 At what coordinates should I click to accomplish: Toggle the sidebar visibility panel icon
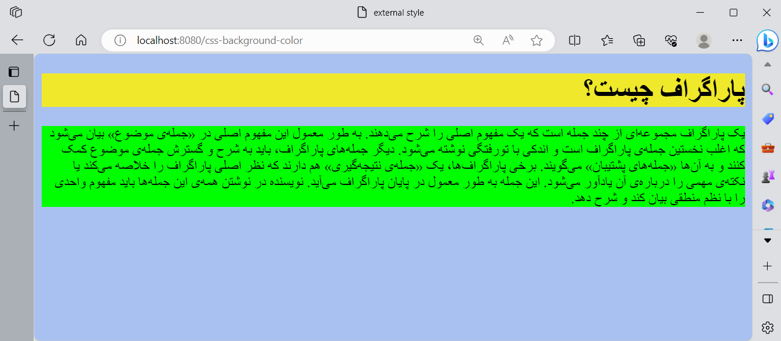point(768,299)
